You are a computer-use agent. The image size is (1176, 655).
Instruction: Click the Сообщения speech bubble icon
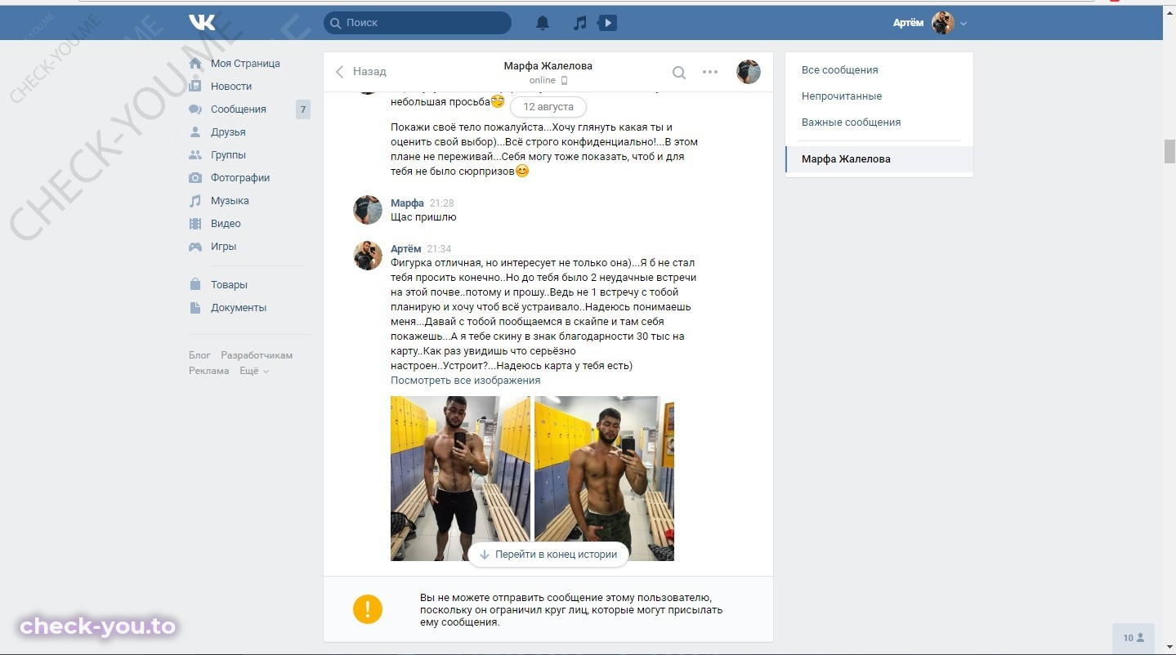(x=195, y=109)
